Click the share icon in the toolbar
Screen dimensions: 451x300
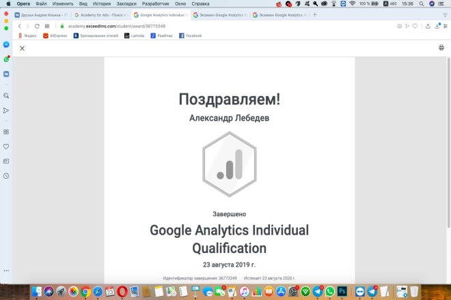[428, 26]
